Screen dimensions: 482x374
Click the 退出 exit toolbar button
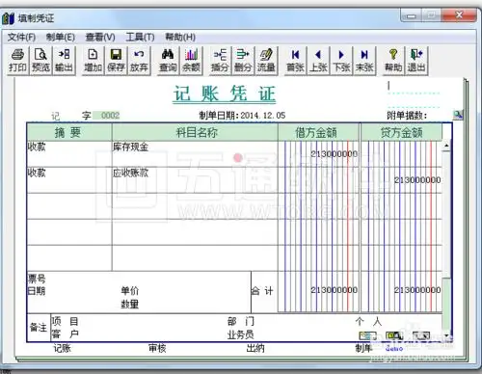tap(416, 61)
